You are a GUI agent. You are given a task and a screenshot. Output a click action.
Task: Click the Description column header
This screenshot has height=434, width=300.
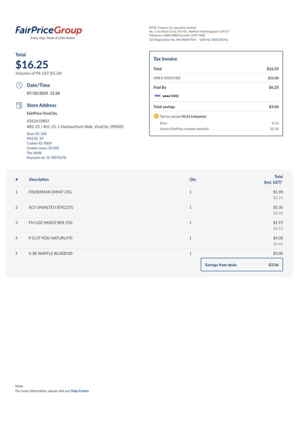click(x=39, y=179)
